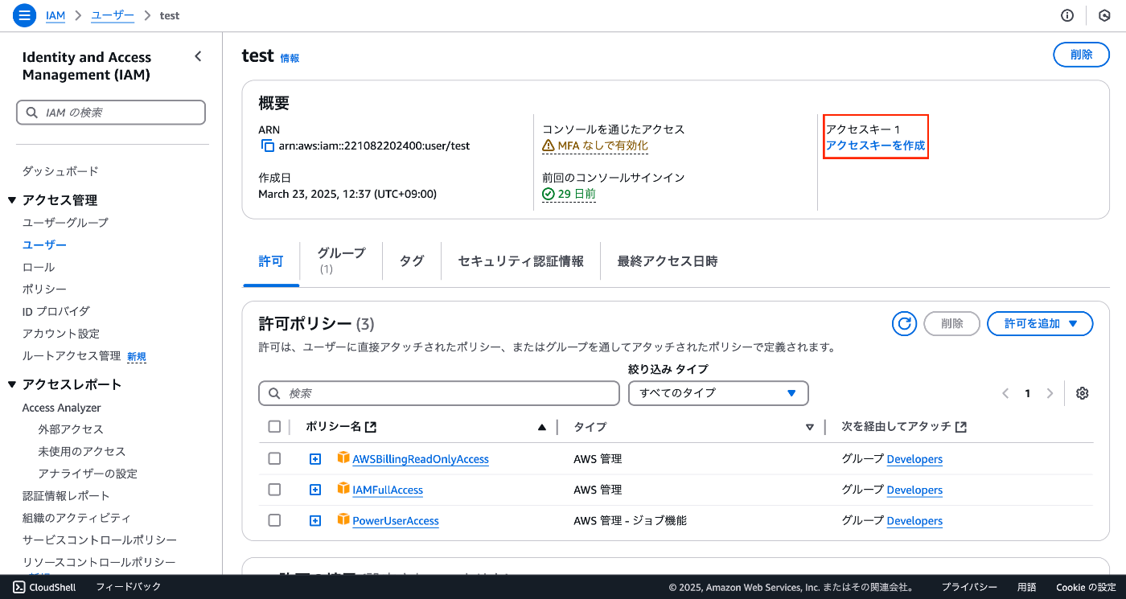The width and height of the screenshot is (1126, 599).
Task: Click the AWSBillingReadOnlyAccess policy cube icon
Action: point(343,458)
